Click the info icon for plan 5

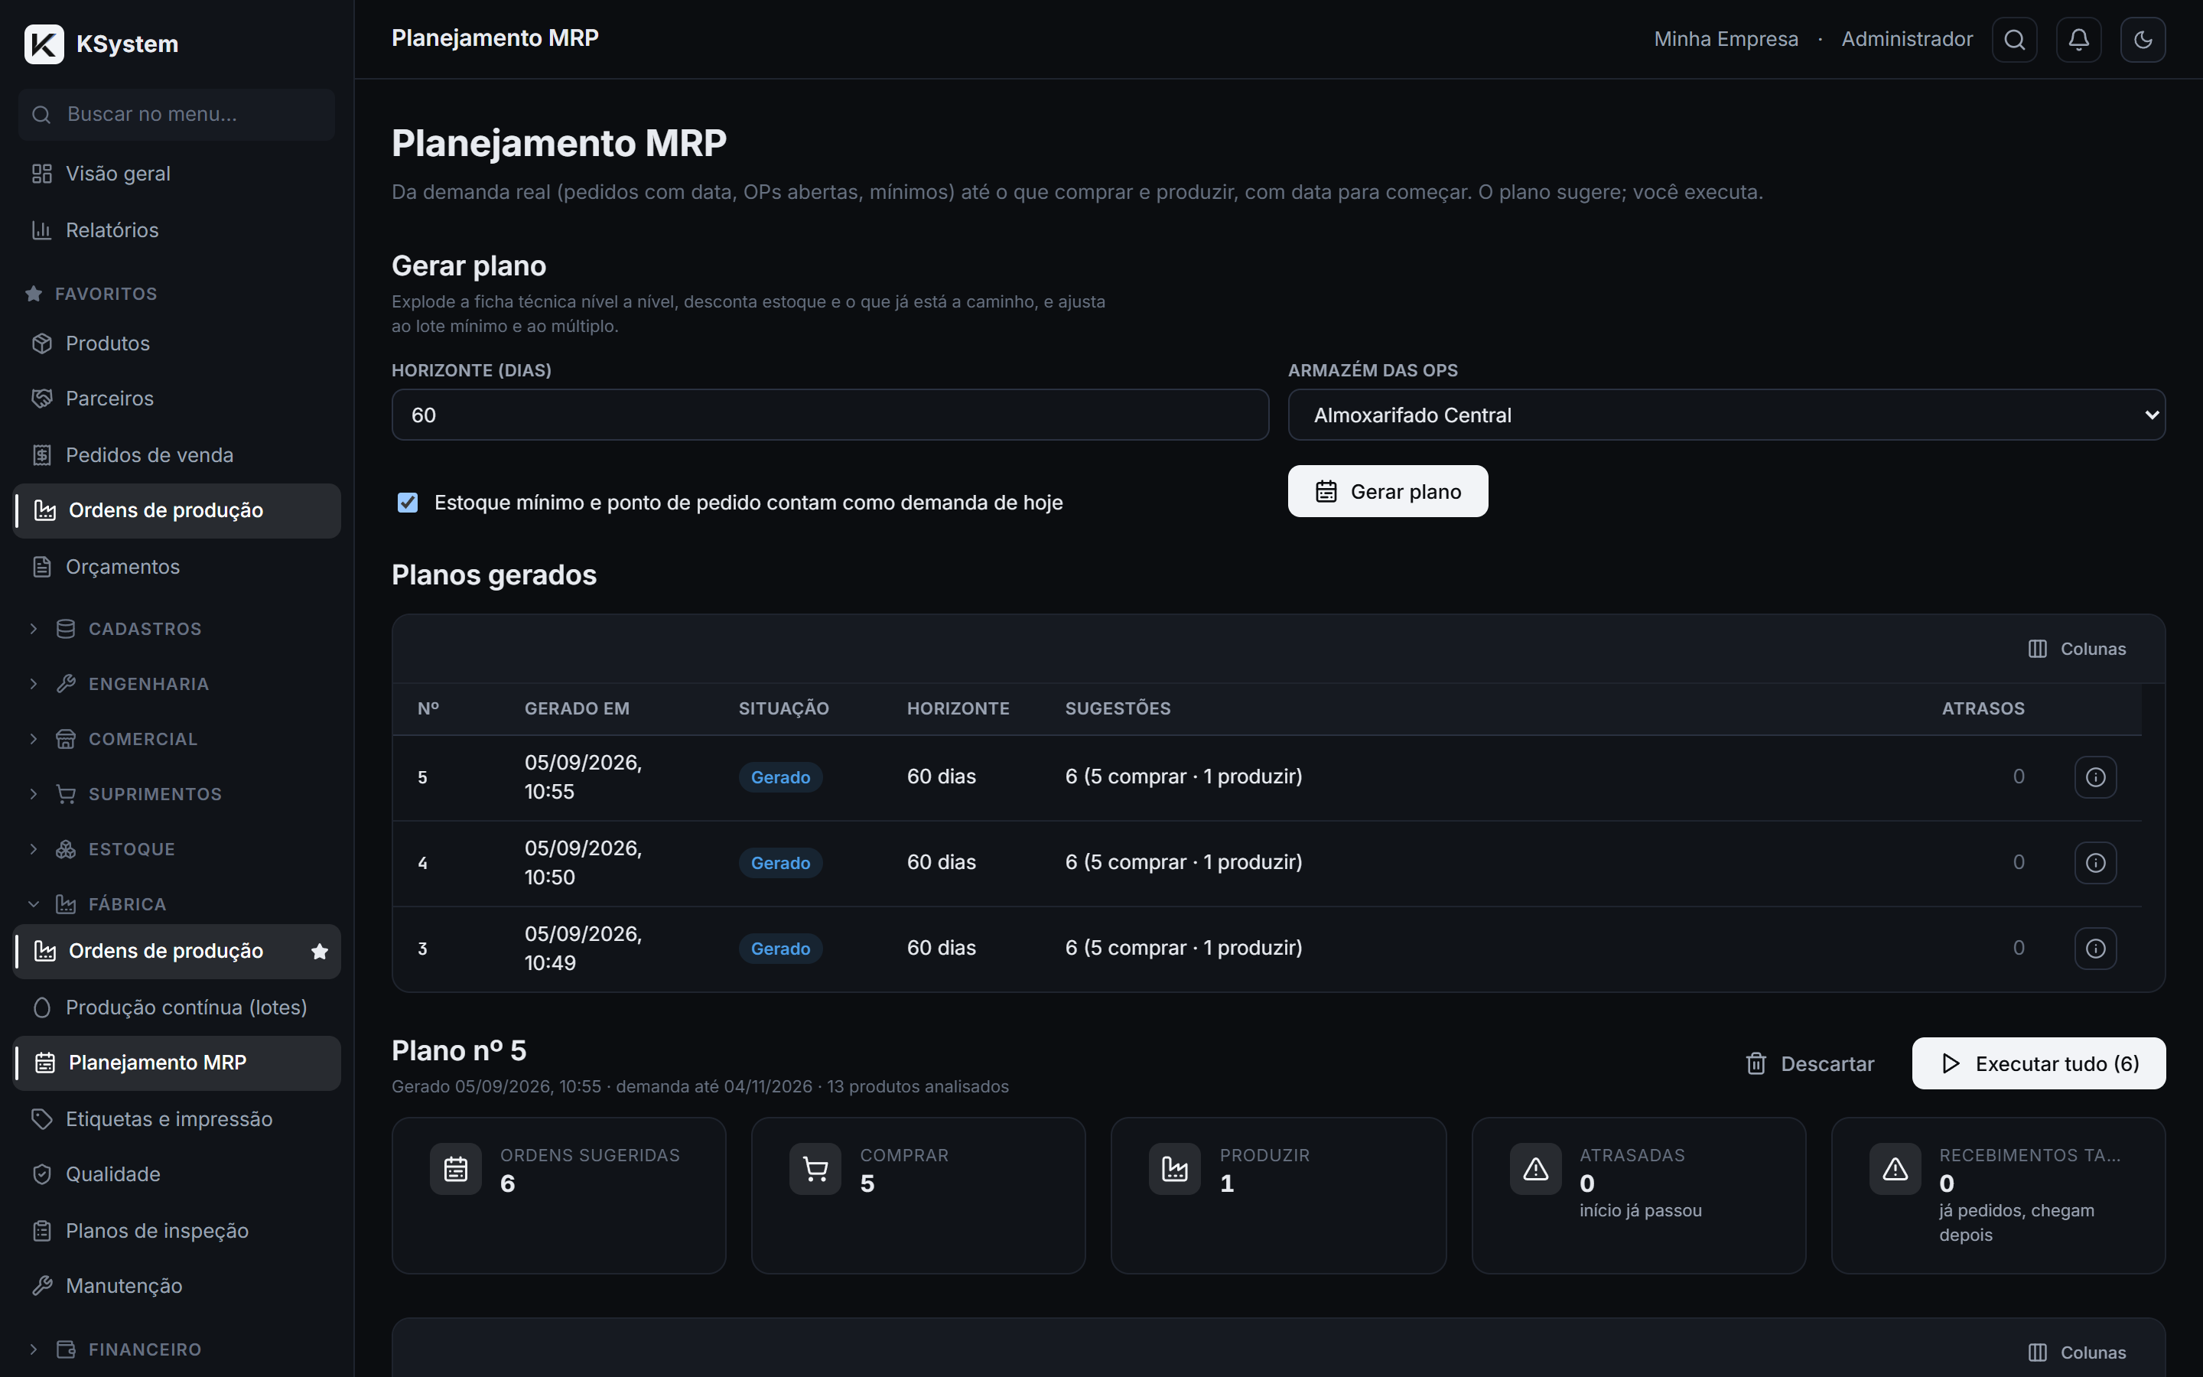[2094, 776]
